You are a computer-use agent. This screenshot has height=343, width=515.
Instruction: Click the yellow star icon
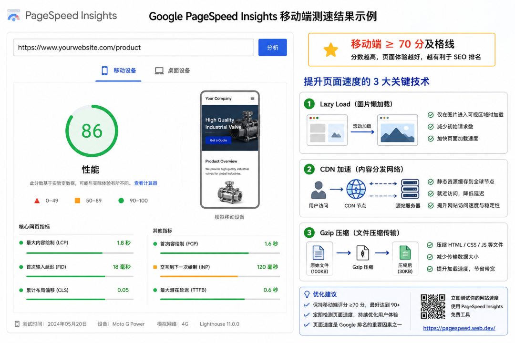click(330, 50)
